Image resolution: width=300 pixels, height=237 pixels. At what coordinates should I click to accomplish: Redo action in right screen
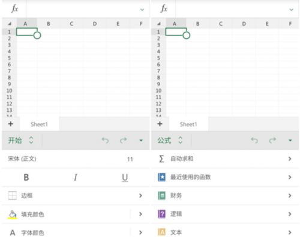pyautogui.click(x=272, y=140)
